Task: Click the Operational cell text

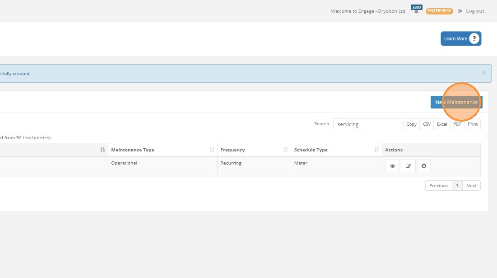Action: pos(124,163)
